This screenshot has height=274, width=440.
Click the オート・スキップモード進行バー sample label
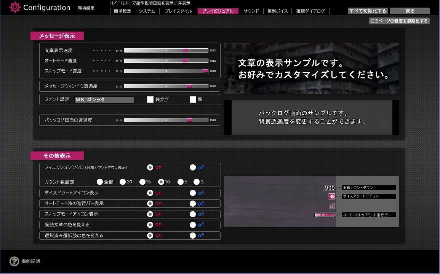click(x=369, y=215)
